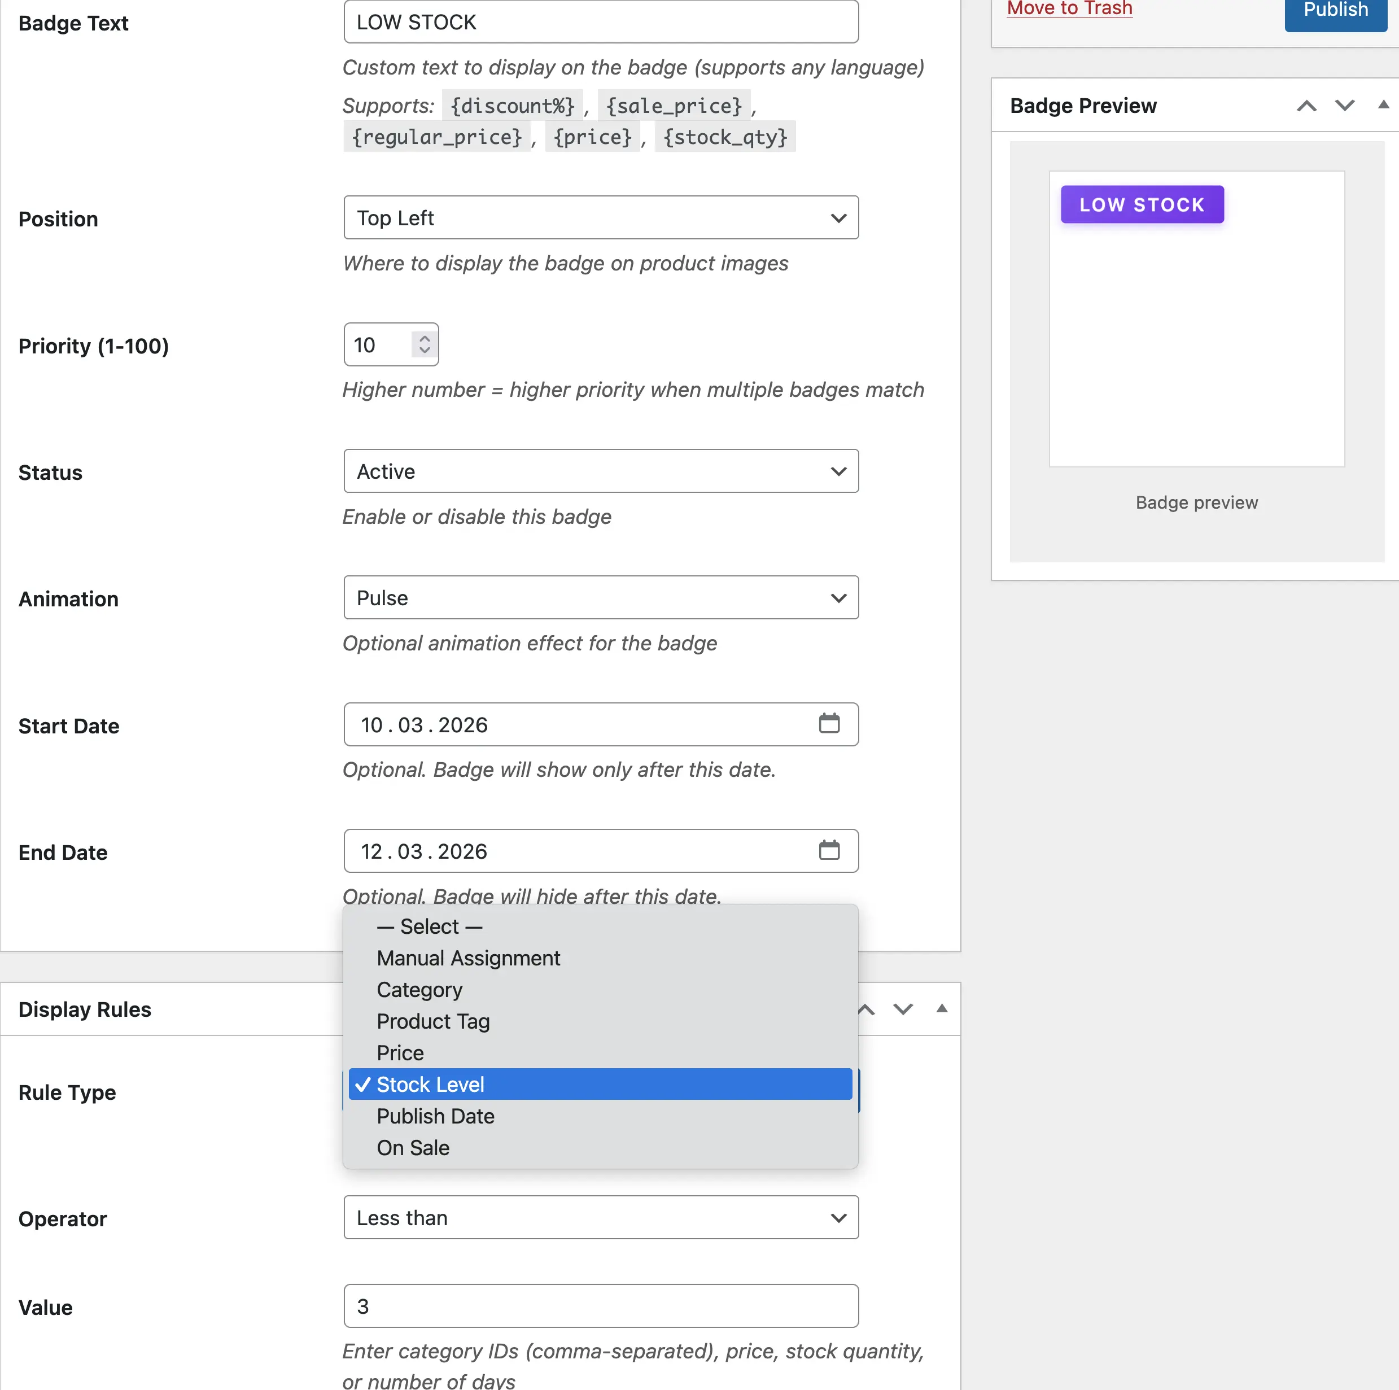Collapse the Display Rules panel
Viewport: 1399px width, 1390px height.
click(x=941, y=1008)
